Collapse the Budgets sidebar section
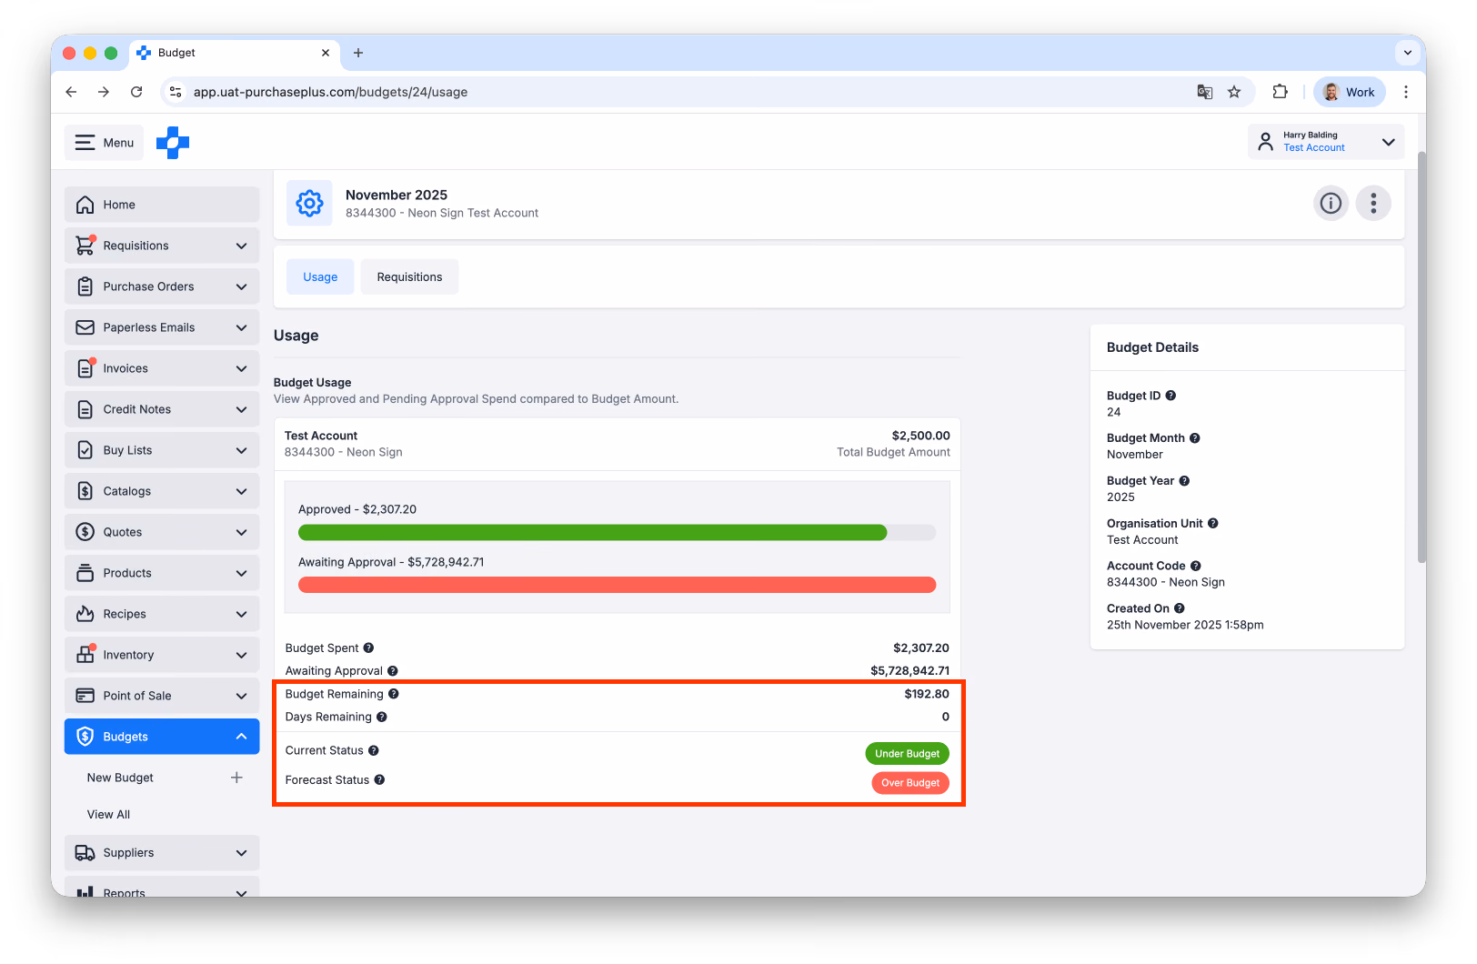The height and width of the screenshot is (964, 1477). pos(162,737)
